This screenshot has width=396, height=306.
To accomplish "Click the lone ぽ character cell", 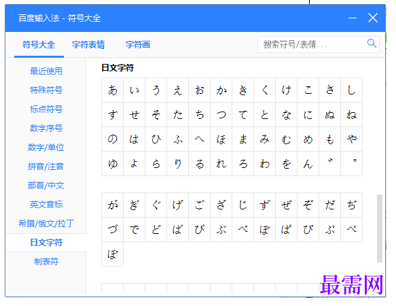I will tap(112, 254).
